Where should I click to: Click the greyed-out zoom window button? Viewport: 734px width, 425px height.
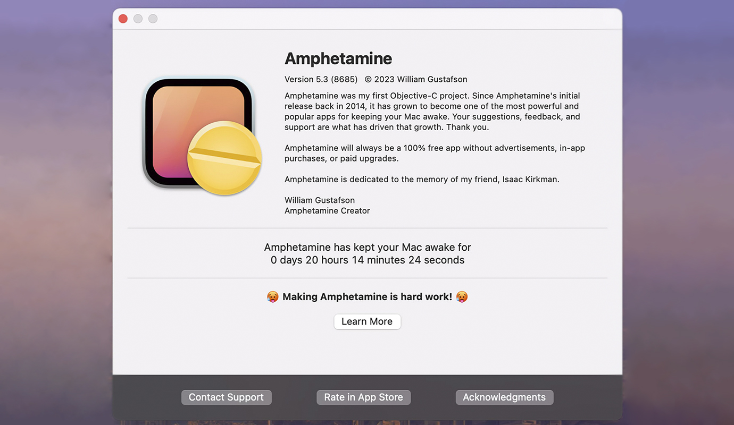click(153, 19)
